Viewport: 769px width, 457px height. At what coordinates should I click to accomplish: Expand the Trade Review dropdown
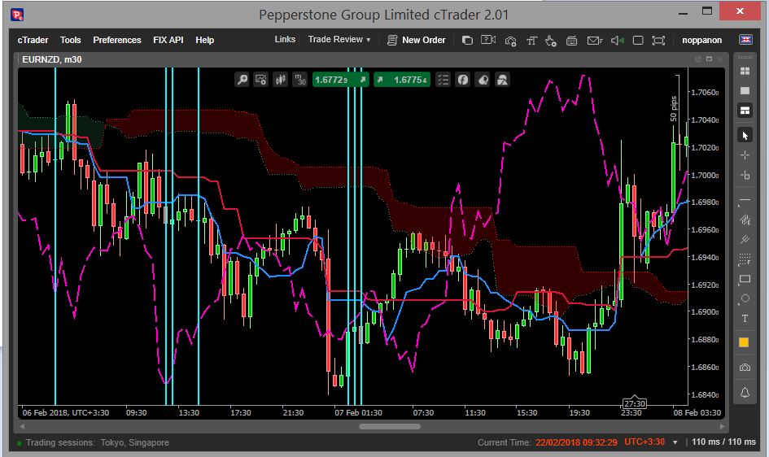(339, 39)
